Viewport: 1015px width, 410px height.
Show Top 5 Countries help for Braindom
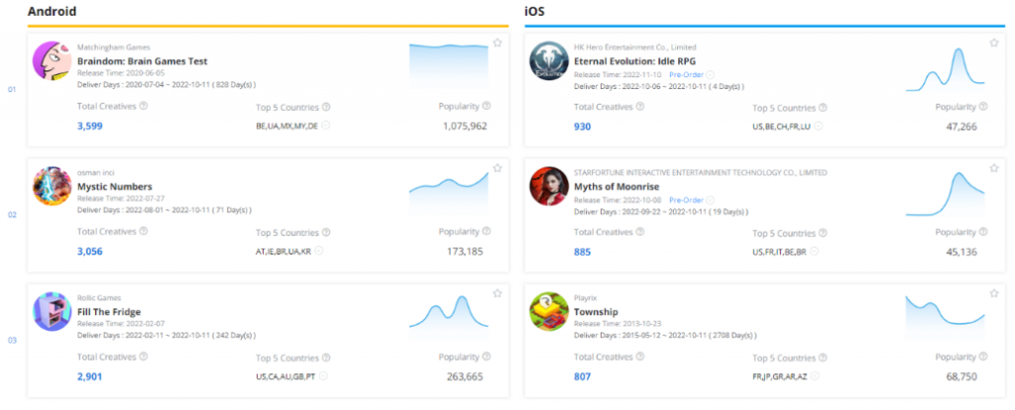[326, 107]
